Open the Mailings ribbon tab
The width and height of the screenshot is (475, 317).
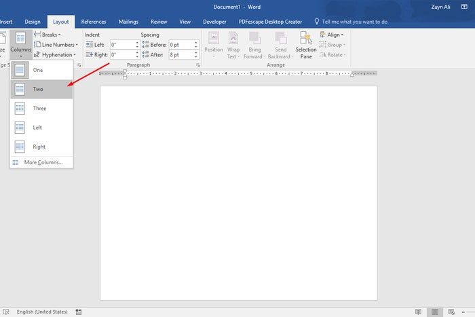click(128, 22)
